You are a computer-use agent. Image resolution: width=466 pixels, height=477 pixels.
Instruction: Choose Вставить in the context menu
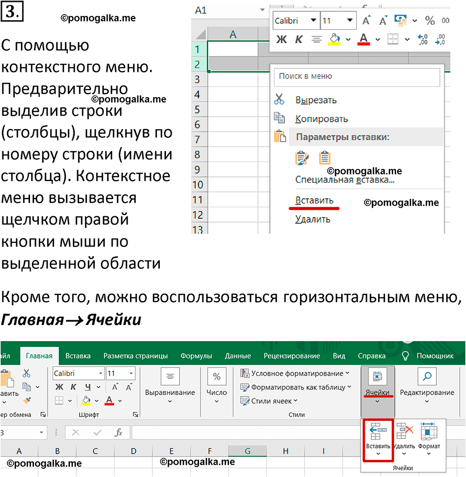pyautogui.click(x=314, y=200)
